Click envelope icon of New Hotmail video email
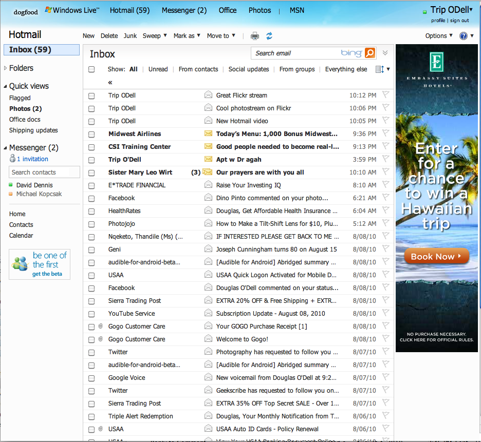Viewport: 481px width, 442px height. coord(208,120)
